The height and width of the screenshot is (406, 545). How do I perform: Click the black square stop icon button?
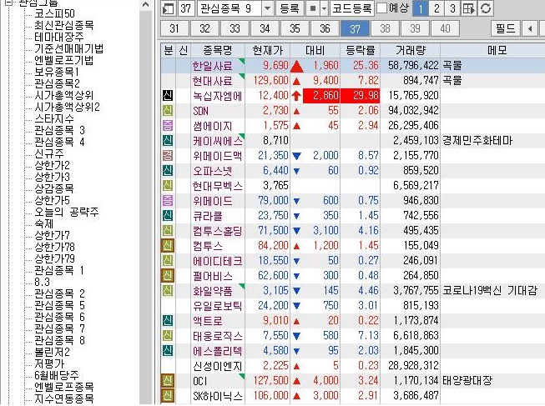click(x=313, y=8)
